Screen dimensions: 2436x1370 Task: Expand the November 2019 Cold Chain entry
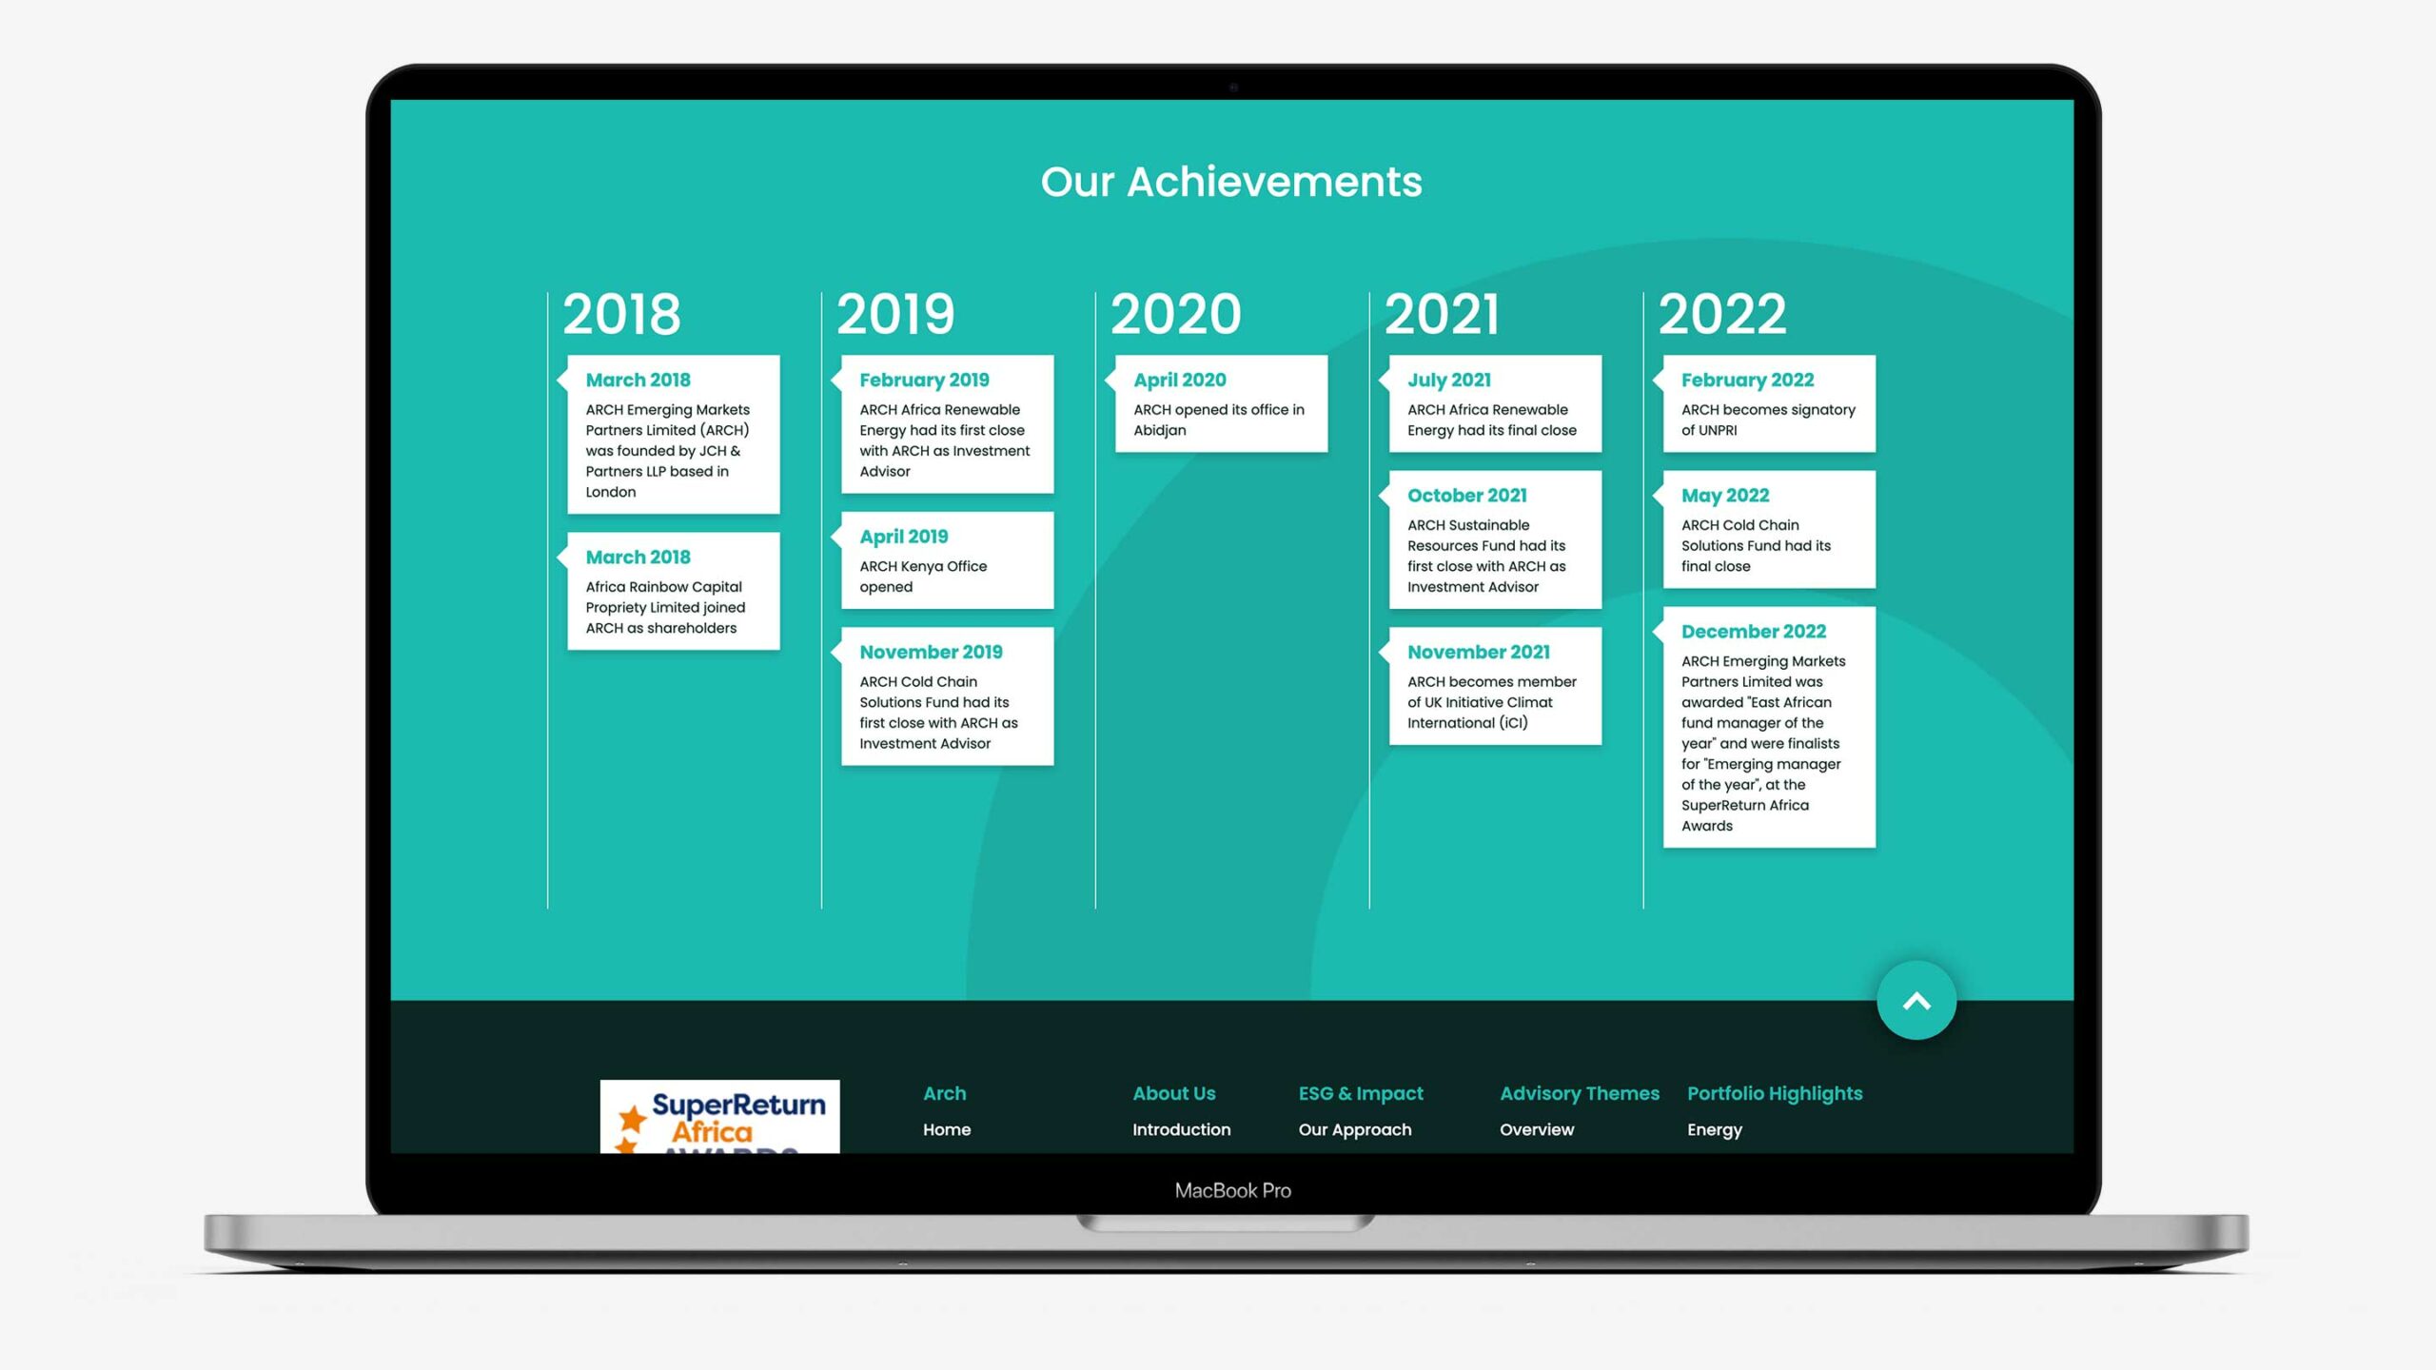tap(945, 695)
